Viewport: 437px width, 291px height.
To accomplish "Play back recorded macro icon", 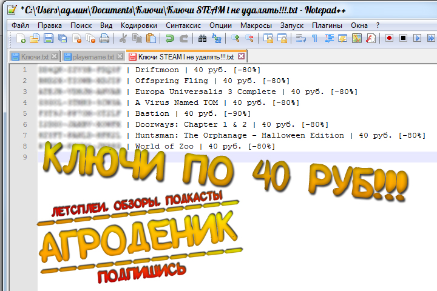I will (x=417, y=38).
